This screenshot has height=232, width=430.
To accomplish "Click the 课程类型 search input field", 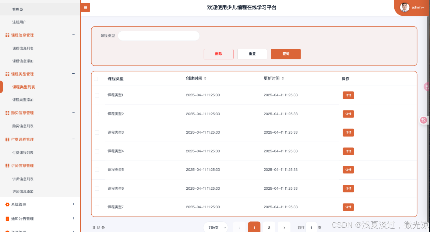I will (x=158, y=36).
